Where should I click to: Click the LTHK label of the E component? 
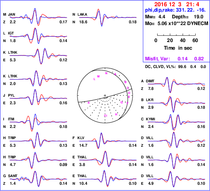coord(13,52)
